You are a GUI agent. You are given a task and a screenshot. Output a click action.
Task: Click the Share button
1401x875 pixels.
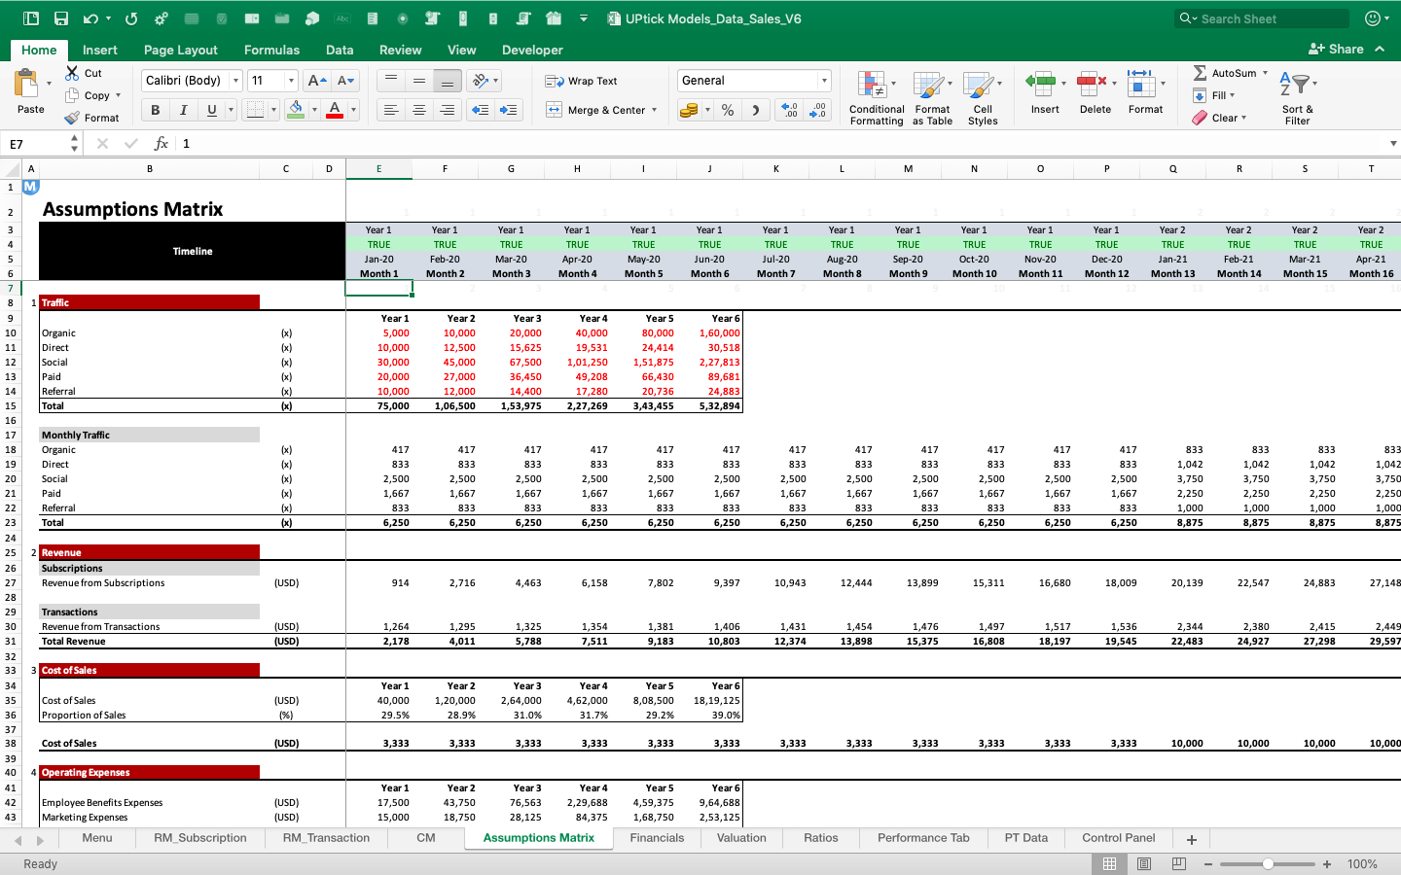(1336, 49)
